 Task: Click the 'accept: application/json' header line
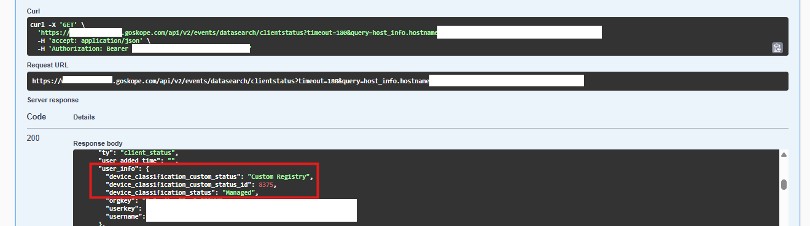click(x=93, y=40)
